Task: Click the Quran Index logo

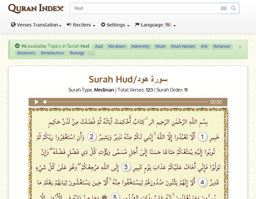Action: click(x=36, y=8)
